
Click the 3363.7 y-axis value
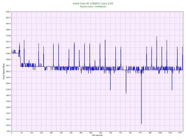tap(8, 48)
